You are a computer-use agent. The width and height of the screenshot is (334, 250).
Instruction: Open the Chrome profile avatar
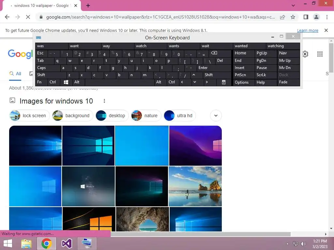[316, 17]
